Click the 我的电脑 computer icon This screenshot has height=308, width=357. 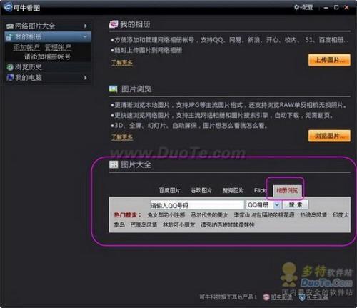coord(10,77)
